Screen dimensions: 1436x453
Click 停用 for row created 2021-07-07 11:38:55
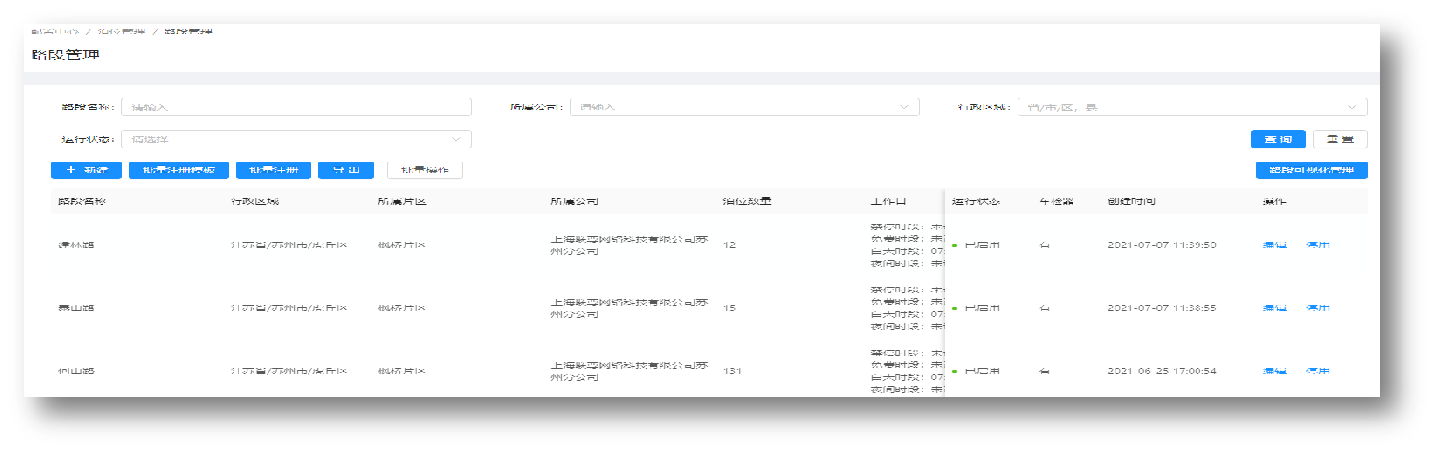pos(1317,308)
